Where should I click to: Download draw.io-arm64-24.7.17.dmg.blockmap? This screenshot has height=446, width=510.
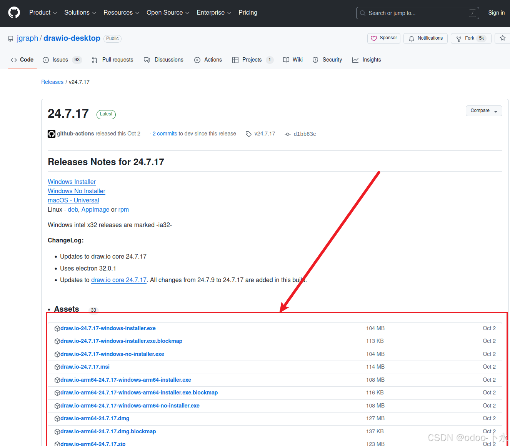pos(108,431)
